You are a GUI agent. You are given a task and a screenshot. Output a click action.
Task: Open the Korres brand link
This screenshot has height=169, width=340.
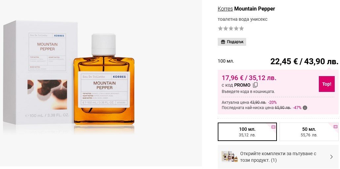(225, 9)
